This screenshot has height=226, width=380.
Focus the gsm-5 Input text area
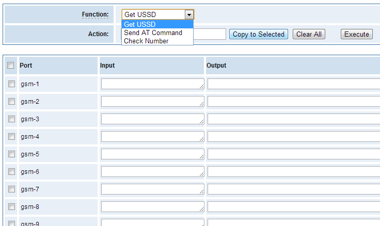click(x=152, y=154)
